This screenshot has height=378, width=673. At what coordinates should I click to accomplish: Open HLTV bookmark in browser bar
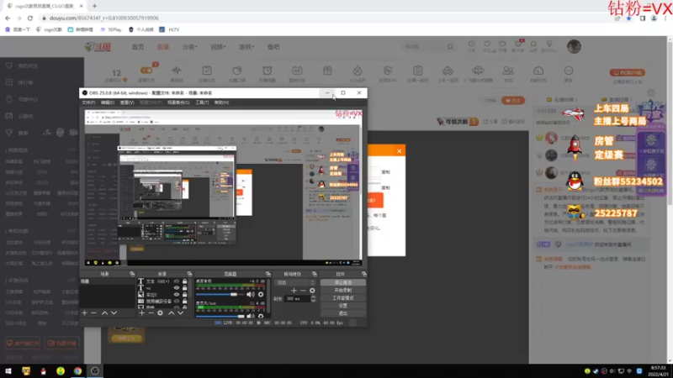170,29
